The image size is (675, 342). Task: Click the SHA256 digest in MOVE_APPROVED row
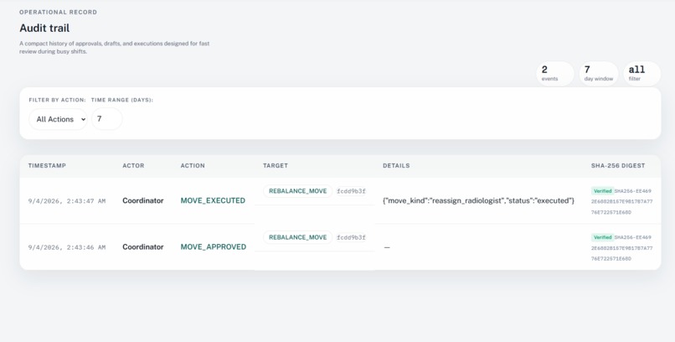tap(622, 248)
